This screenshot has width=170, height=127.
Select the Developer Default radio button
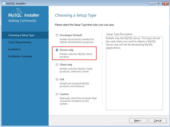(x=57, y=35)
